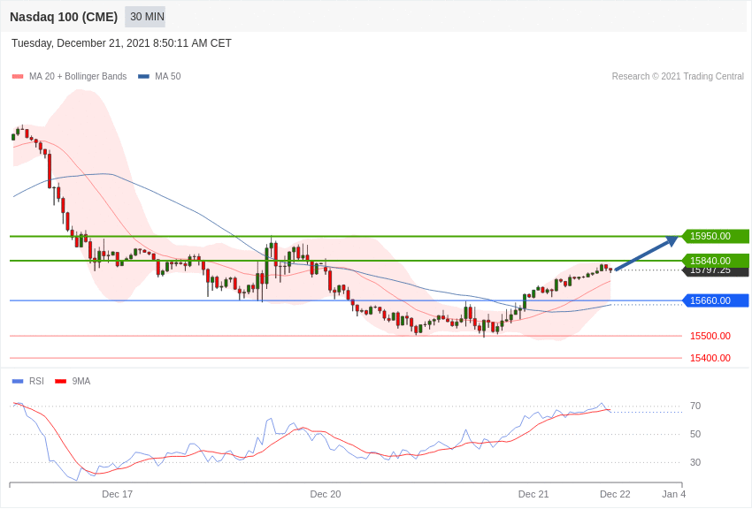Open the Research Trading Central copyright link
Image resolution: width=752 pixels, height=509 pixels.
pyautogui.click(x=677, y=77)
